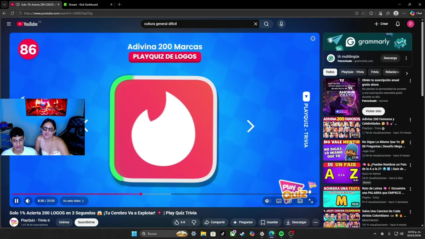Enter fullscreen mode
The image size is (425, 239).
click(311, 201)
